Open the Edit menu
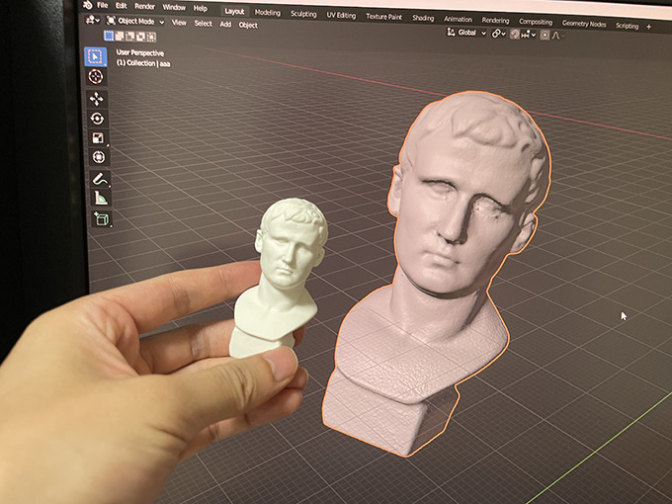 [x=122, y=6]
